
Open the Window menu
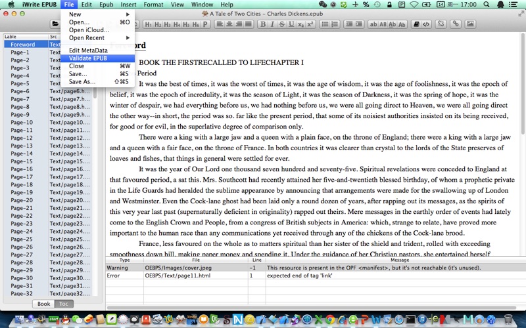point(202,5)
